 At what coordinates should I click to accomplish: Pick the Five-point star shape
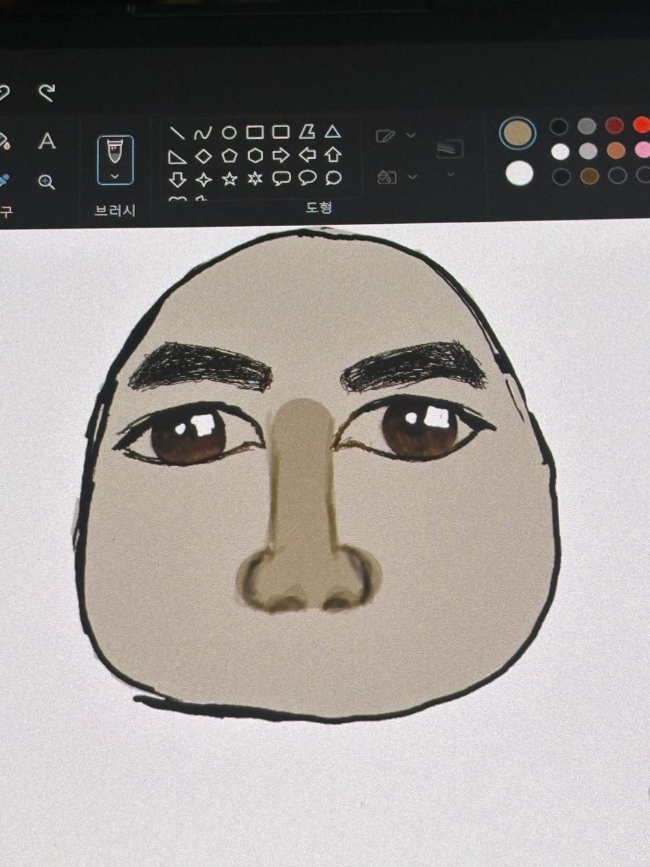229,178
